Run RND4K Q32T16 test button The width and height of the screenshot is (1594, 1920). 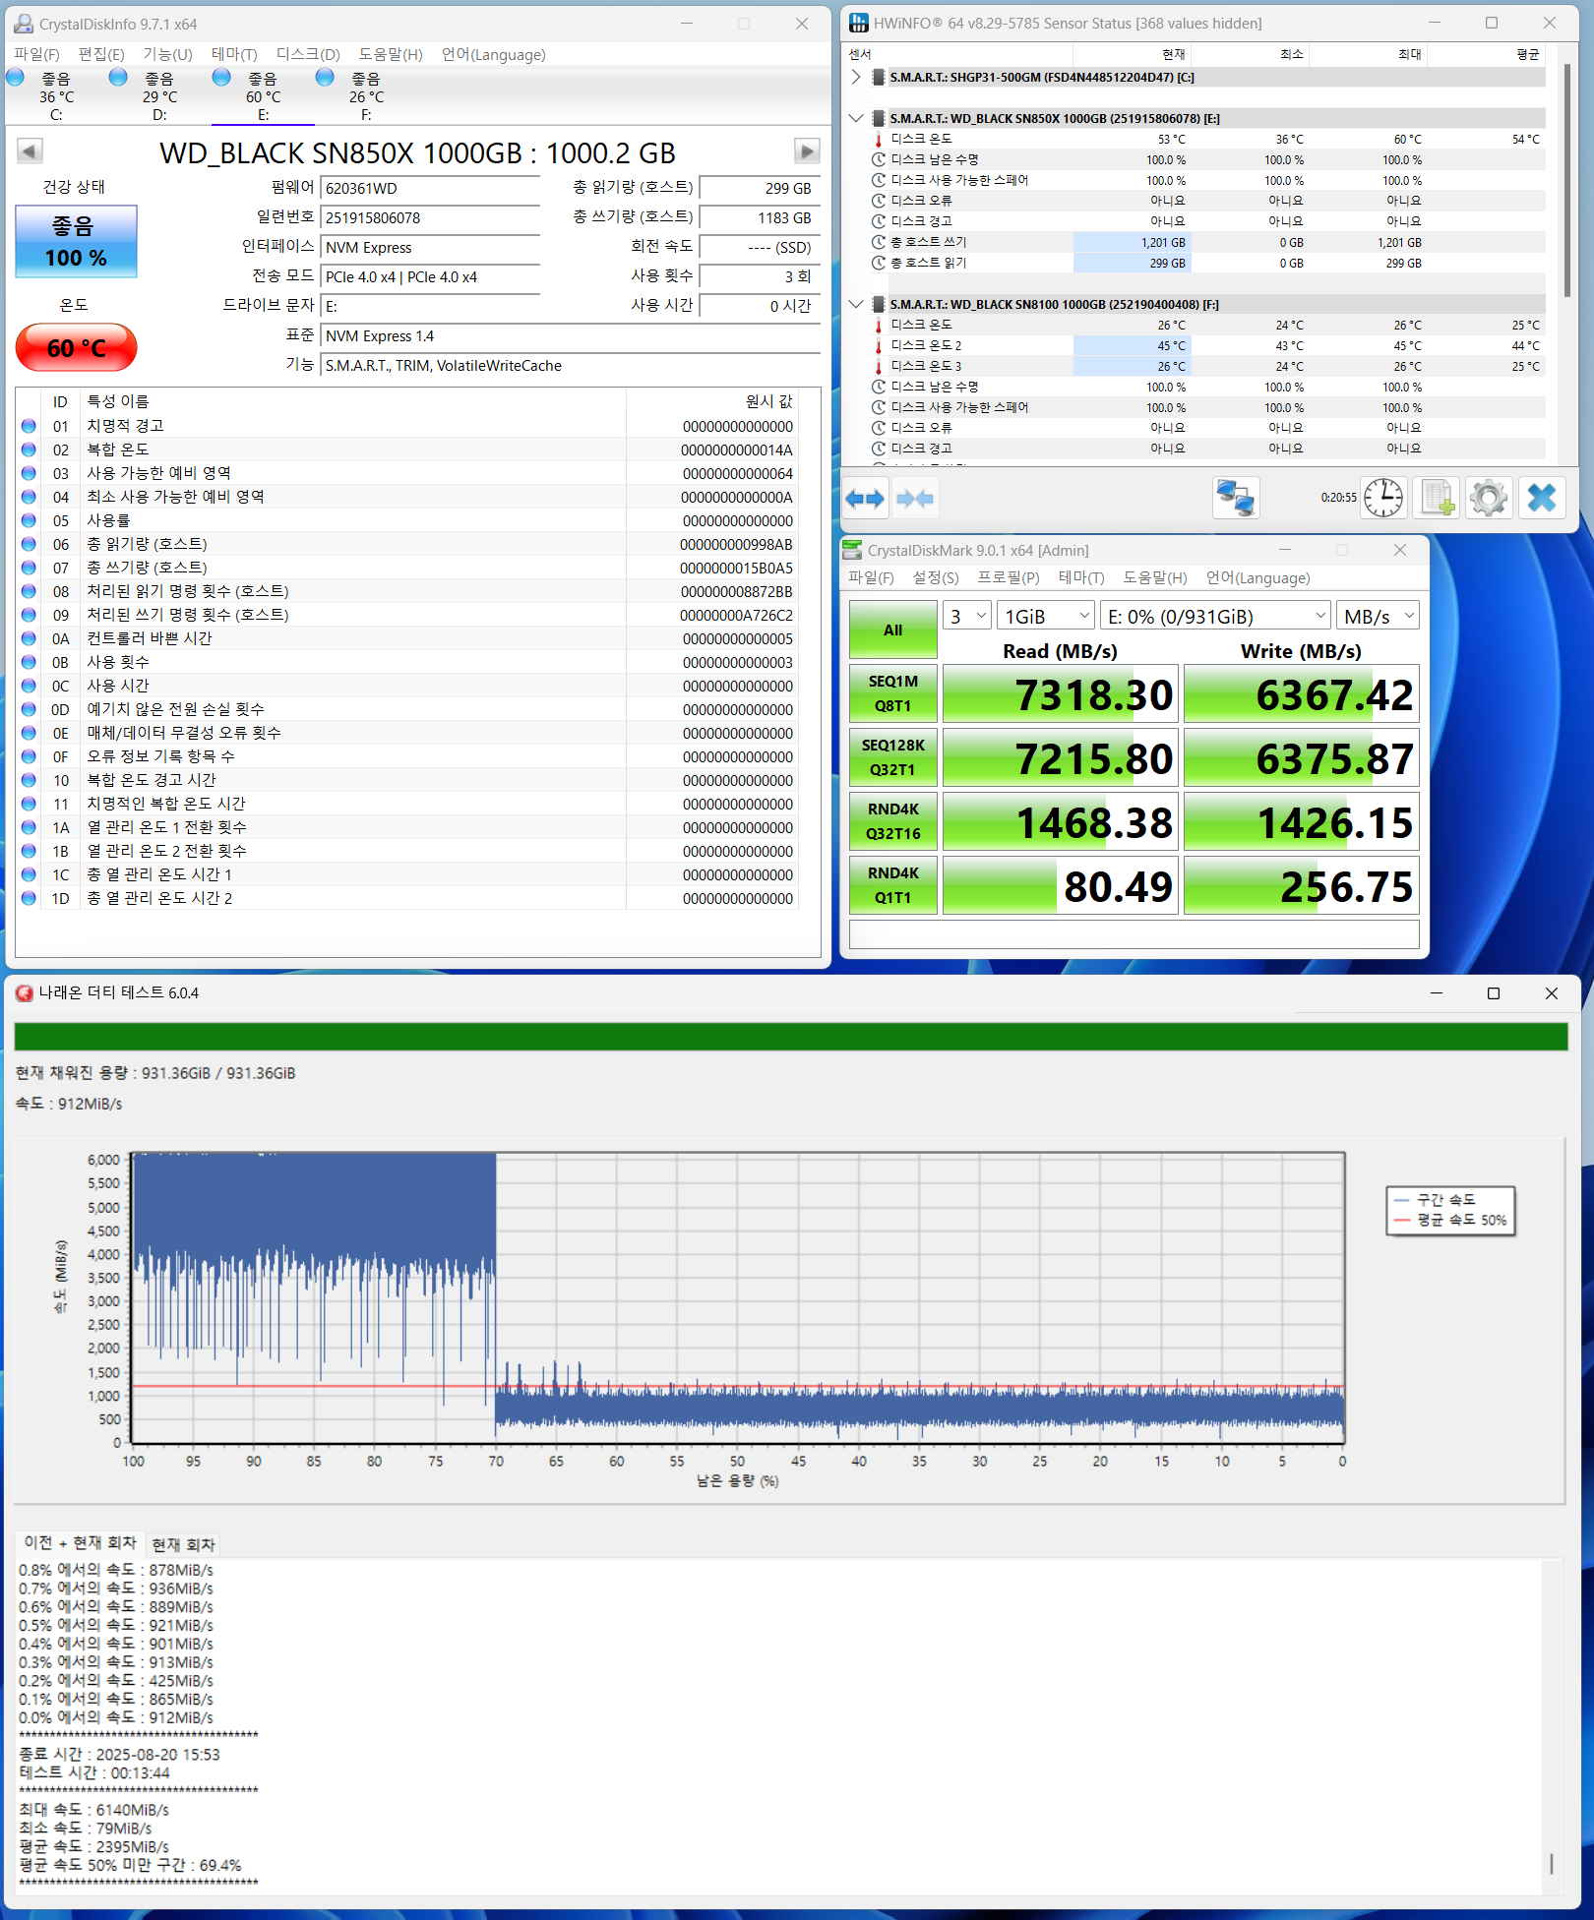tap(892, 821)
